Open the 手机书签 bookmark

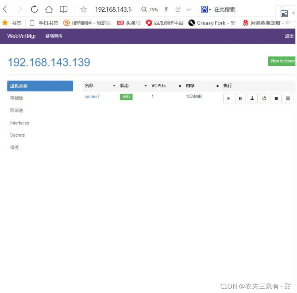pyautogui.click(x=44, y=23)
